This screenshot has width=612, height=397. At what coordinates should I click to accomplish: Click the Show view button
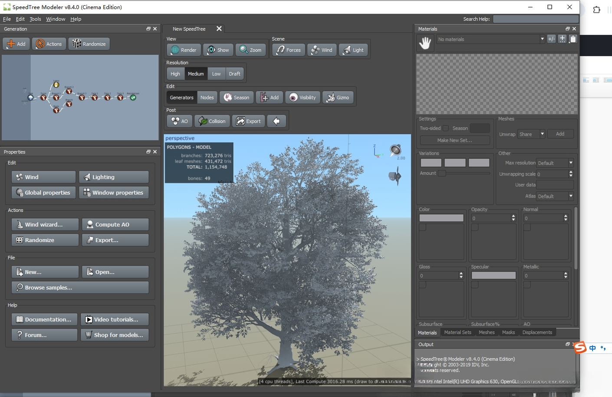218,50
